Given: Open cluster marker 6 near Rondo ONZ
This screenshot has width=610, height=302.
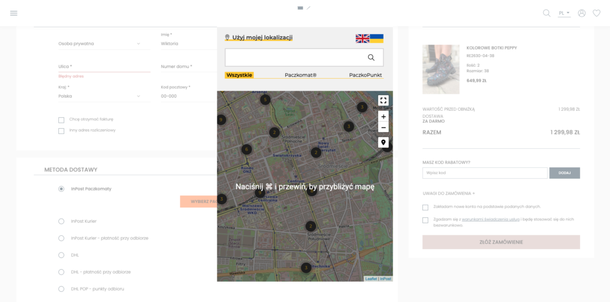Looking at the screenshot, I should point(246,149).
